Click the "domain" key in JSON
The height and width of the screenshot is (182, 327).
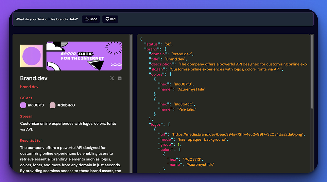158,54
